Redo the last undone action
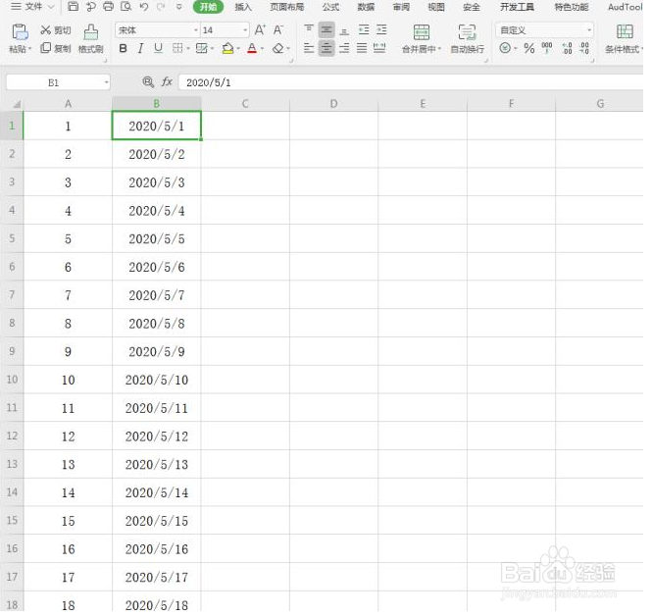Image resolution: width=653 pixels, height=616 pixels. (161, 7)
